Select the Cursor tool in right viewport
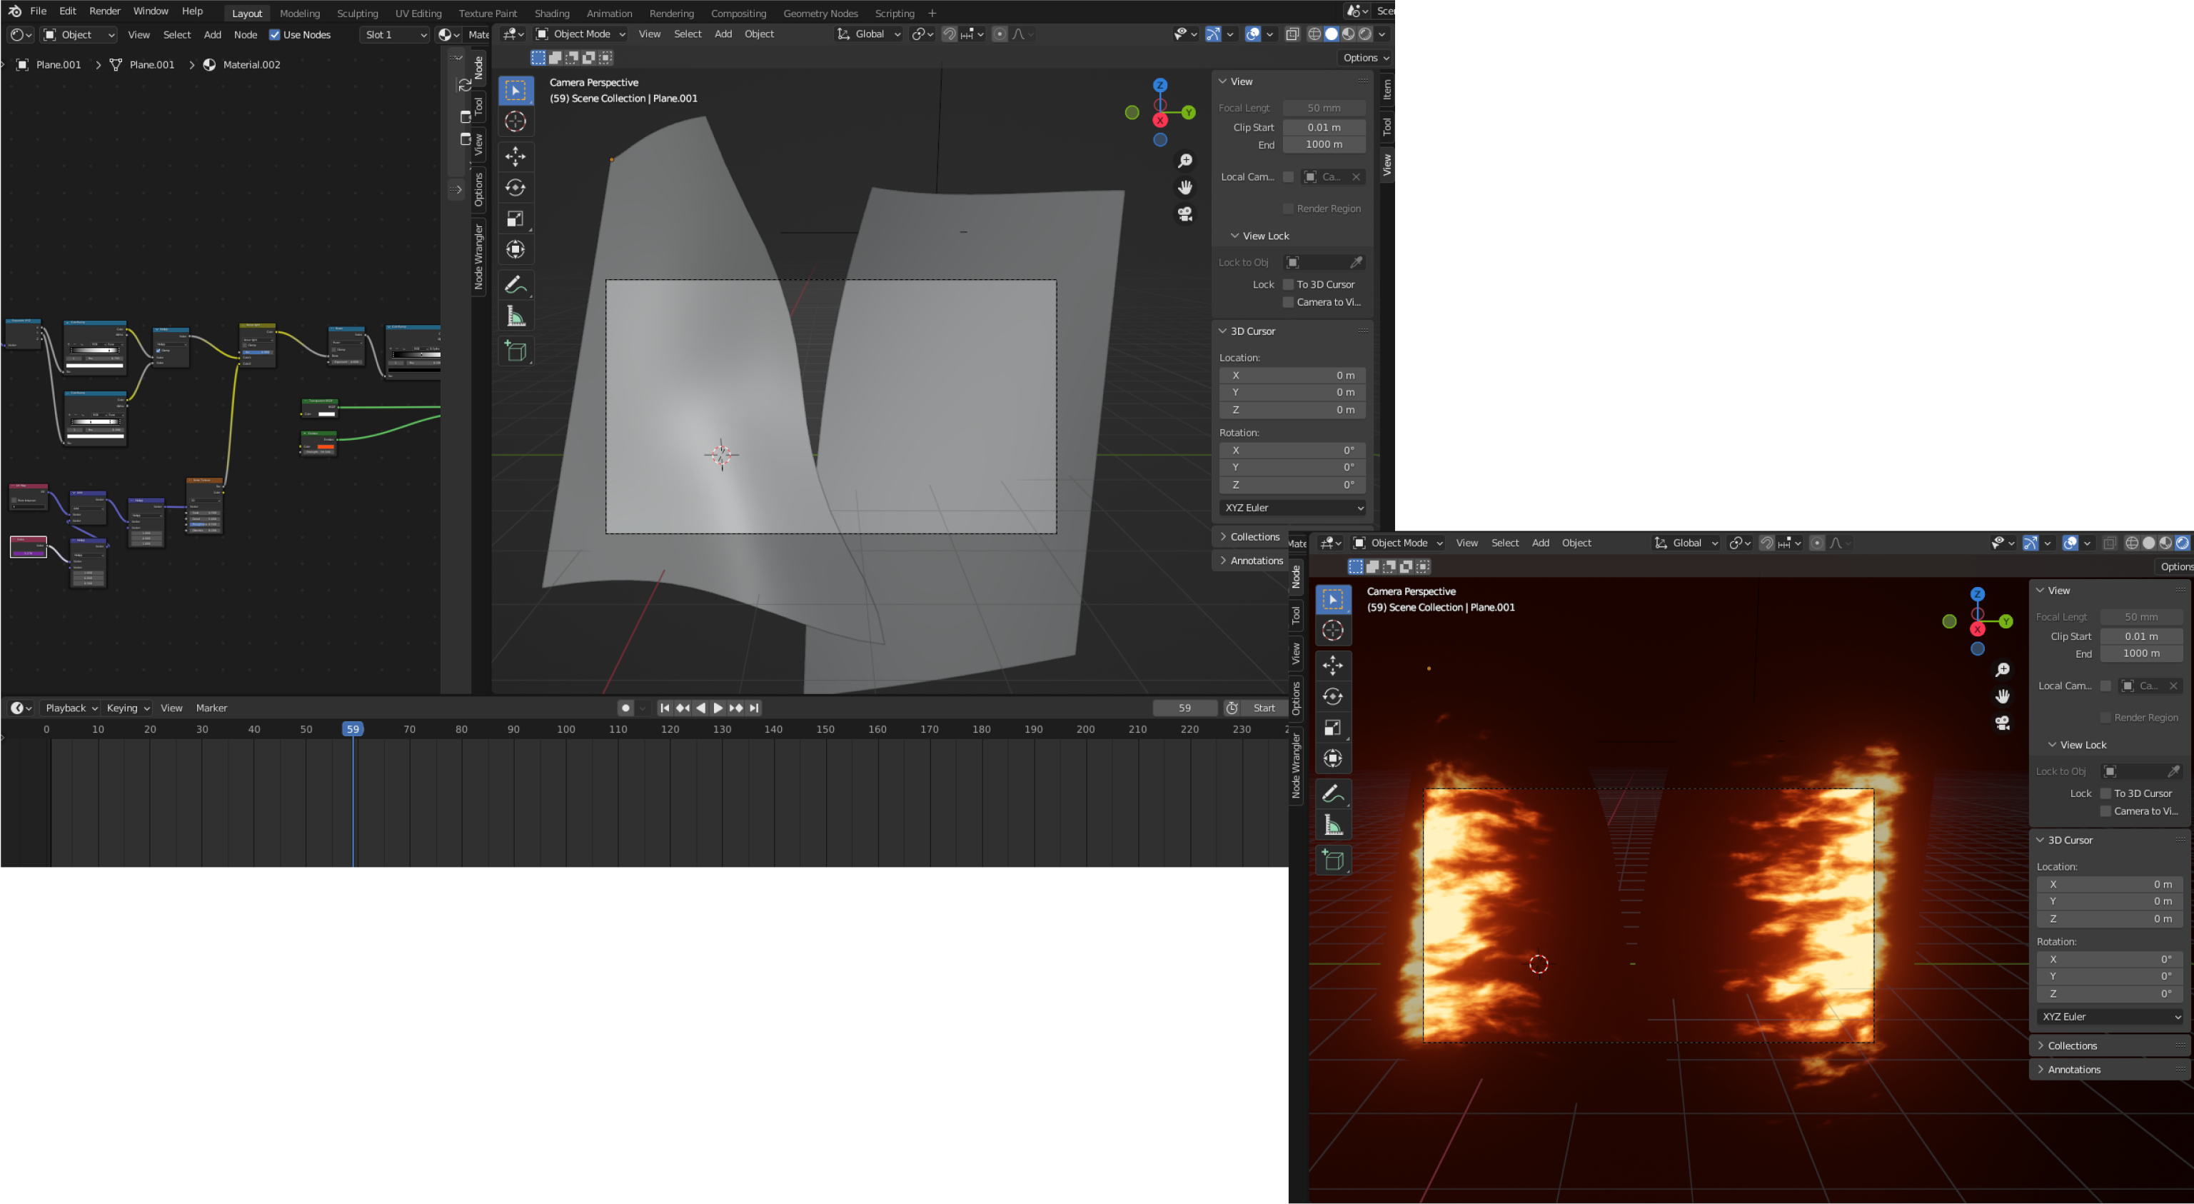The width and height of the screenshot is (2194, 1204). click(1333, 631)
